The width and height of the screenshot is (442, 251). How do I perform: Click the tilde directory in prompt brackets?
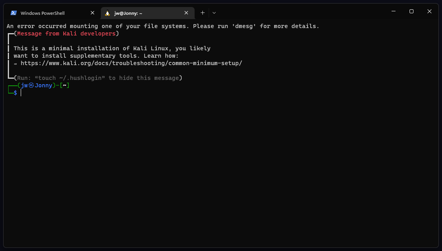point(64,85)
